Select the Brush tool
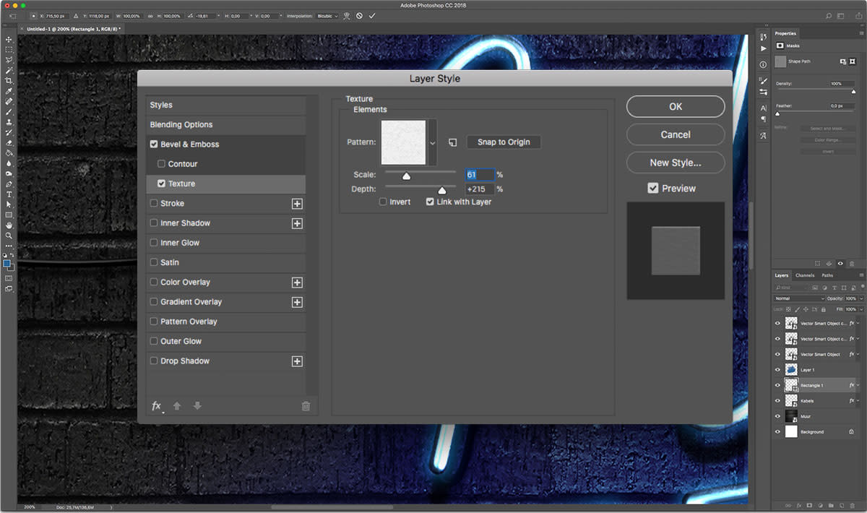The height and width of the screenshot is (513, 867). point(9,111)
